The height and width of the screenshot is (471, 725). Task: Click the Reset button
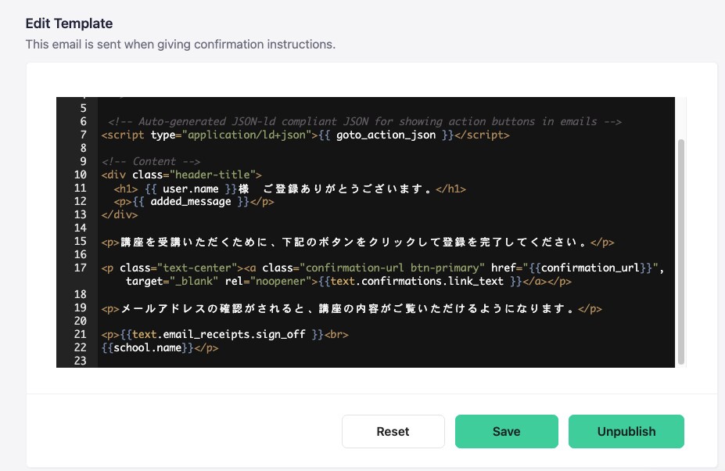393,431
